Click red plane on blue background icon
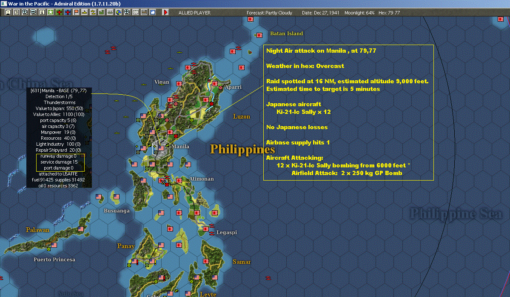 point(67,12)
